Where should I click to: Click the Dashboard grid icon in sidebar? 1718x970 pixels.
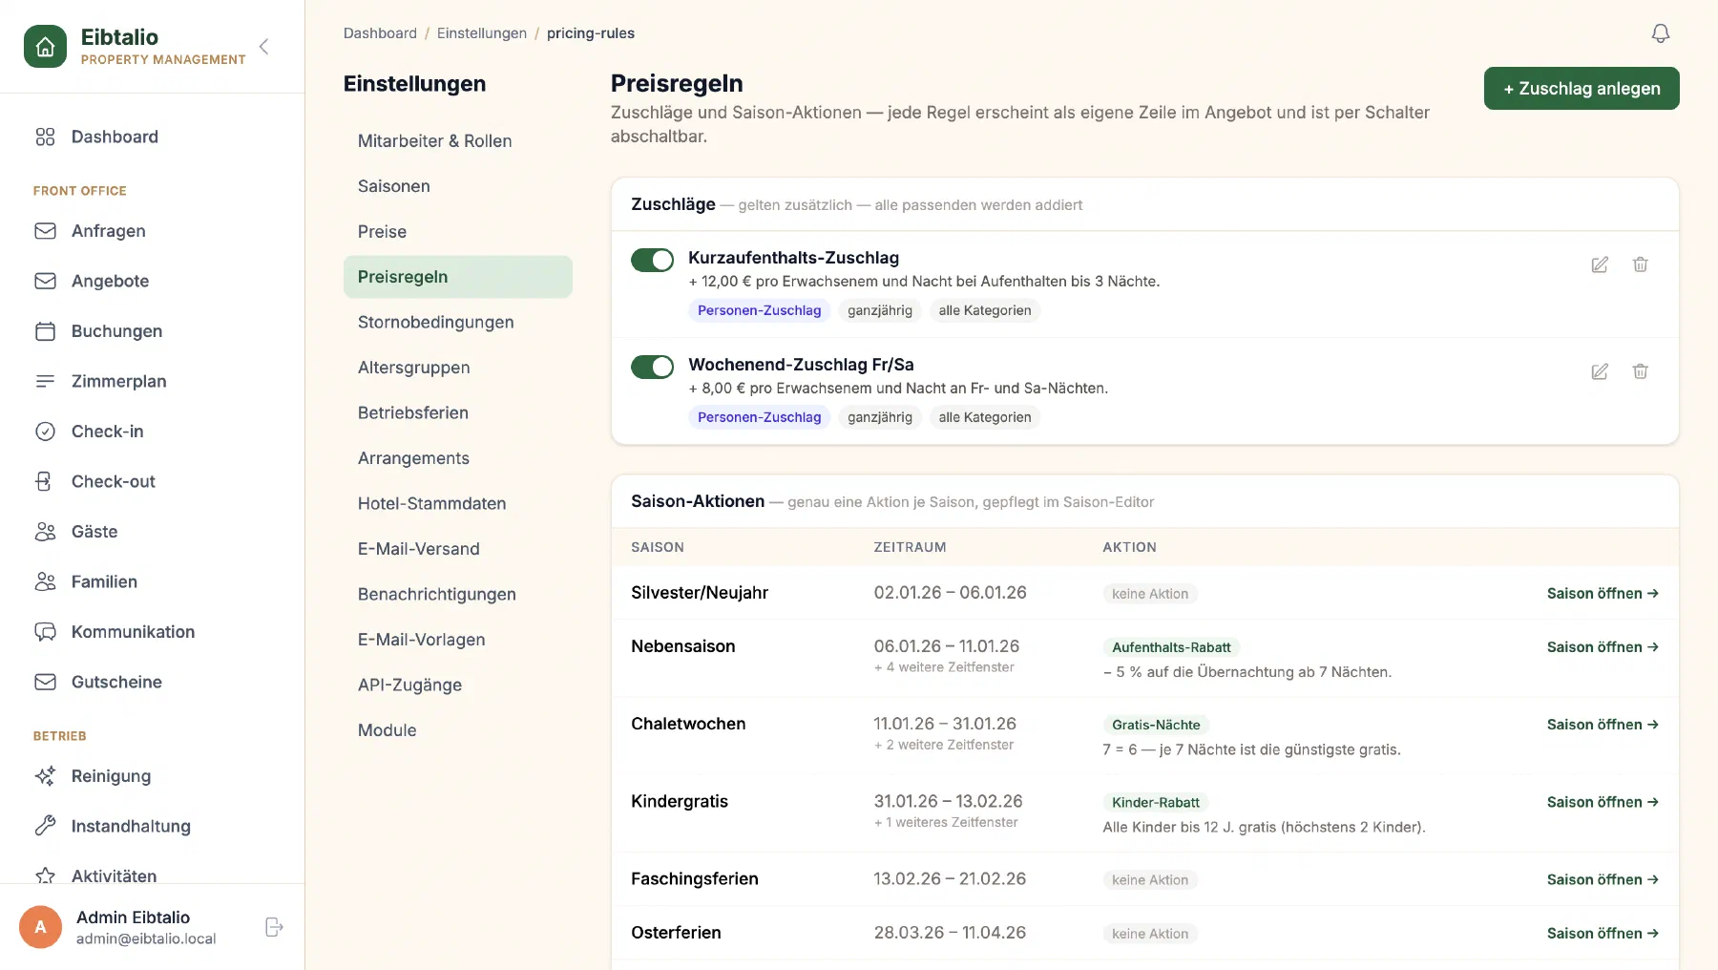point(45,137)
